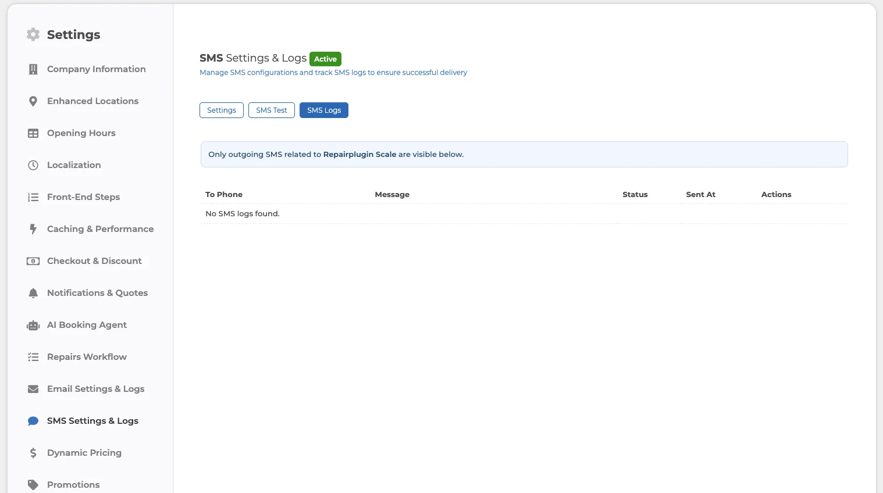Go to Caching & Performance

point(101,229)
